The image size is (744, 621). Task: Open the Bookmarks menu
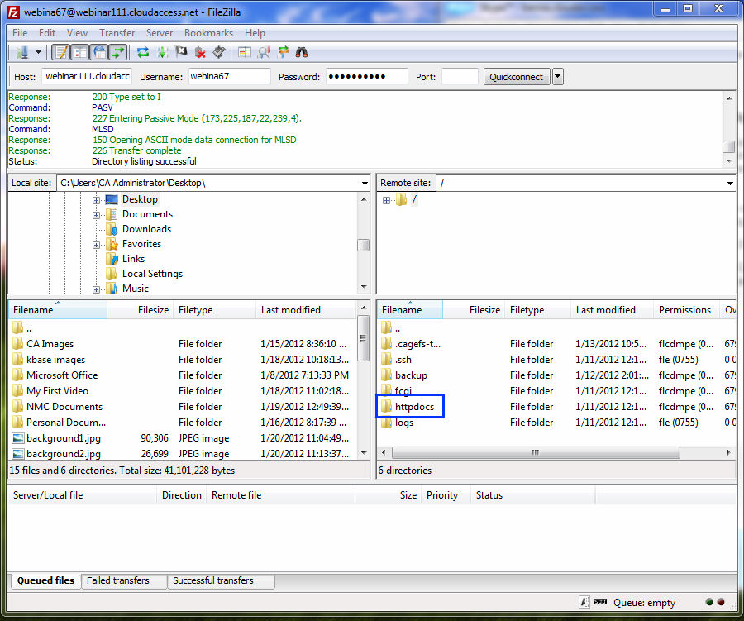click(x=208, y=33)
